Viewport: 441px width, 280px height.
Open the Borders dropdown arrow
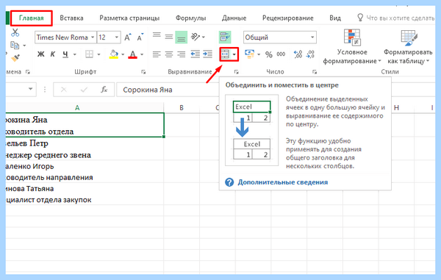tap(98, 54)
